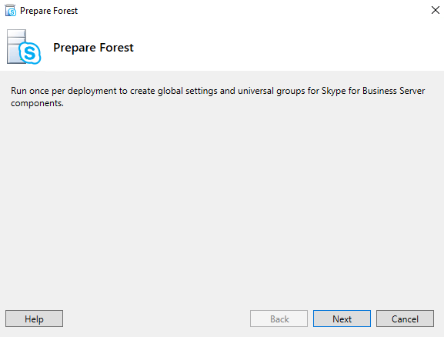Click the 'Run once per deployment' description text
The width and height of the screenshot is (444, 337).
click(218, 97)
